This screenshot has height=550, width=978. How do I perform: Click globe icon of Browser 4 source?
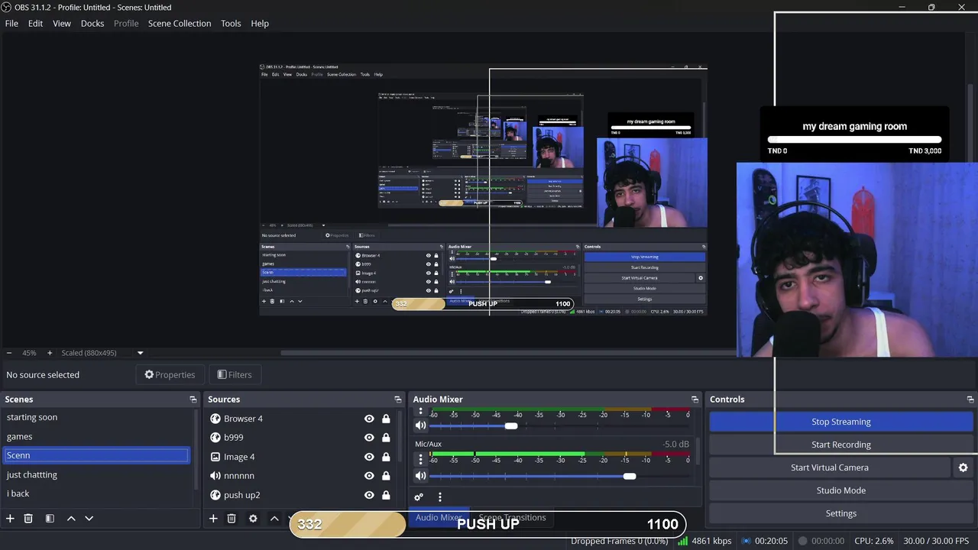coord(215,419)
